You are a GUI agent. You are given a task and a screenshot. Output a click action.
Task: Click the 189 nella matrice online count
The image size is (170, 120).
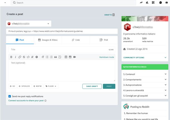(147, 40)
